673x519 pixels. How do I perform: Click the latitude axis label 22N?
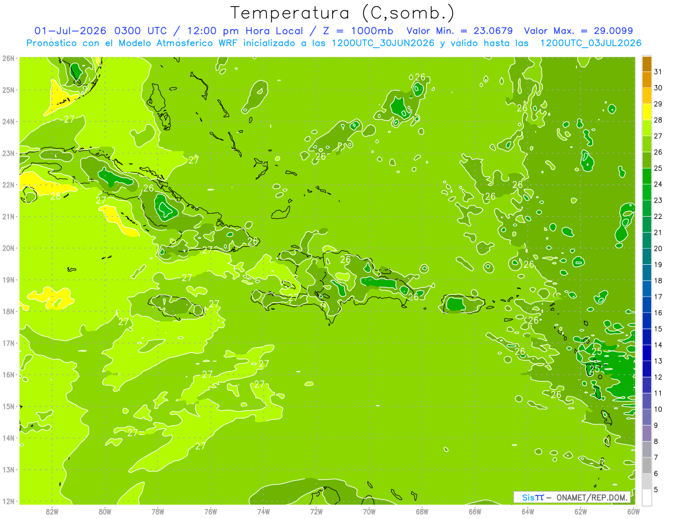[x=8, y=185]
